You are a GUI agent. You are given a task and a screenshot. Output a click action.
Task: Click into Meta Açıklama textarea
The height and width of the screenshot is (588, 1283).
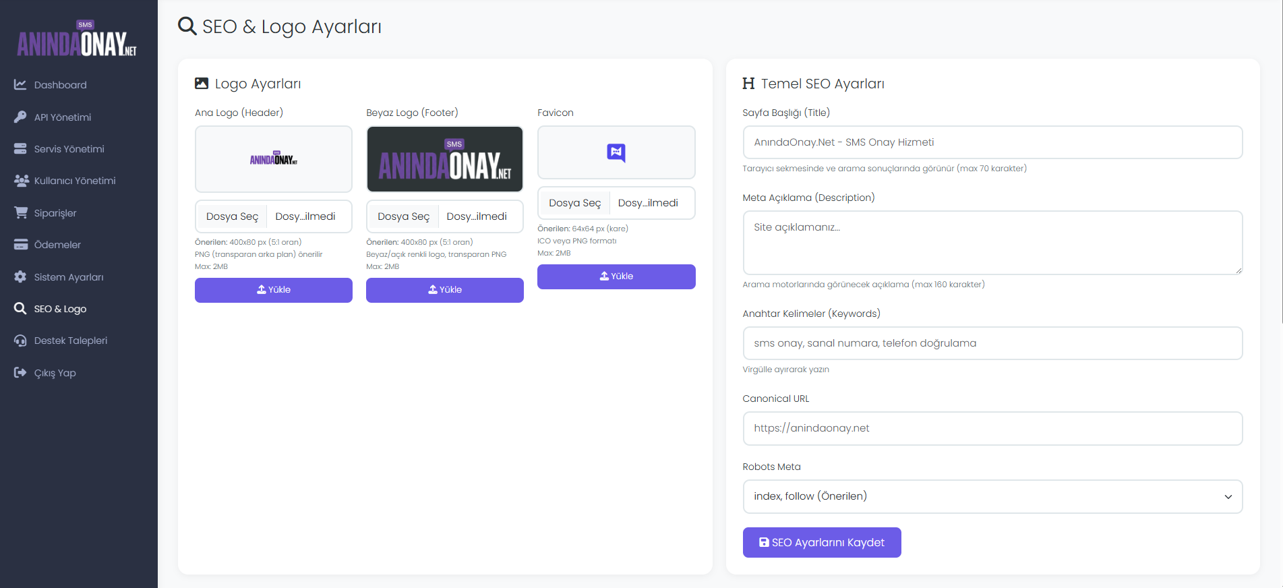(992, 243)
